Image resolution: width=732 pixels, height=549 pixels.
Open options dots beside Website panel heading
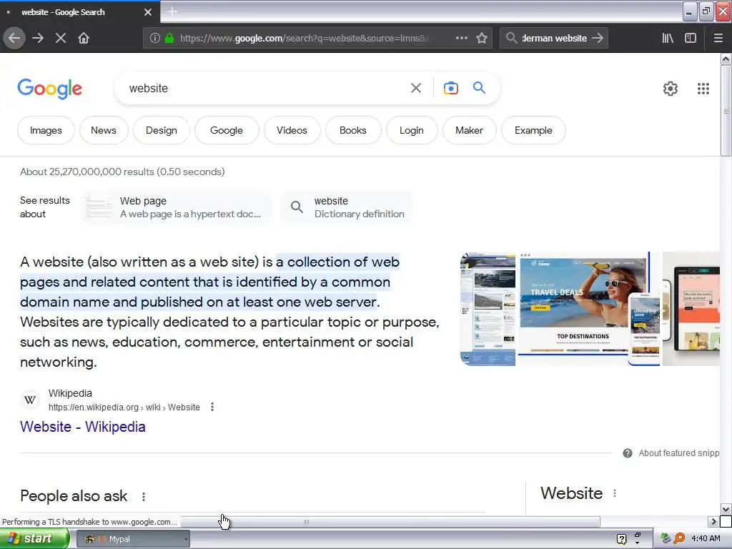pos(615,493)
